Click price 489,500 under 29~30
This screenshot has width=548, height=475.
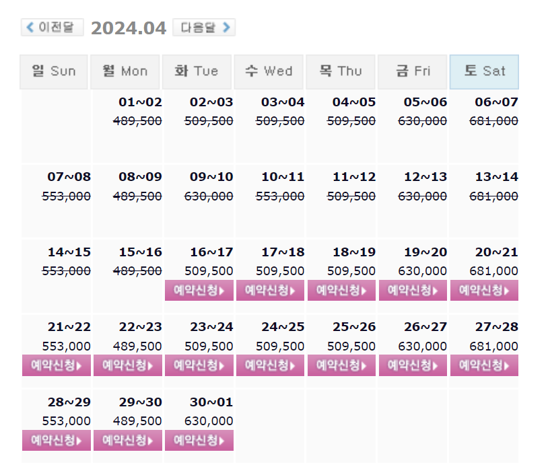coord(137,421)
